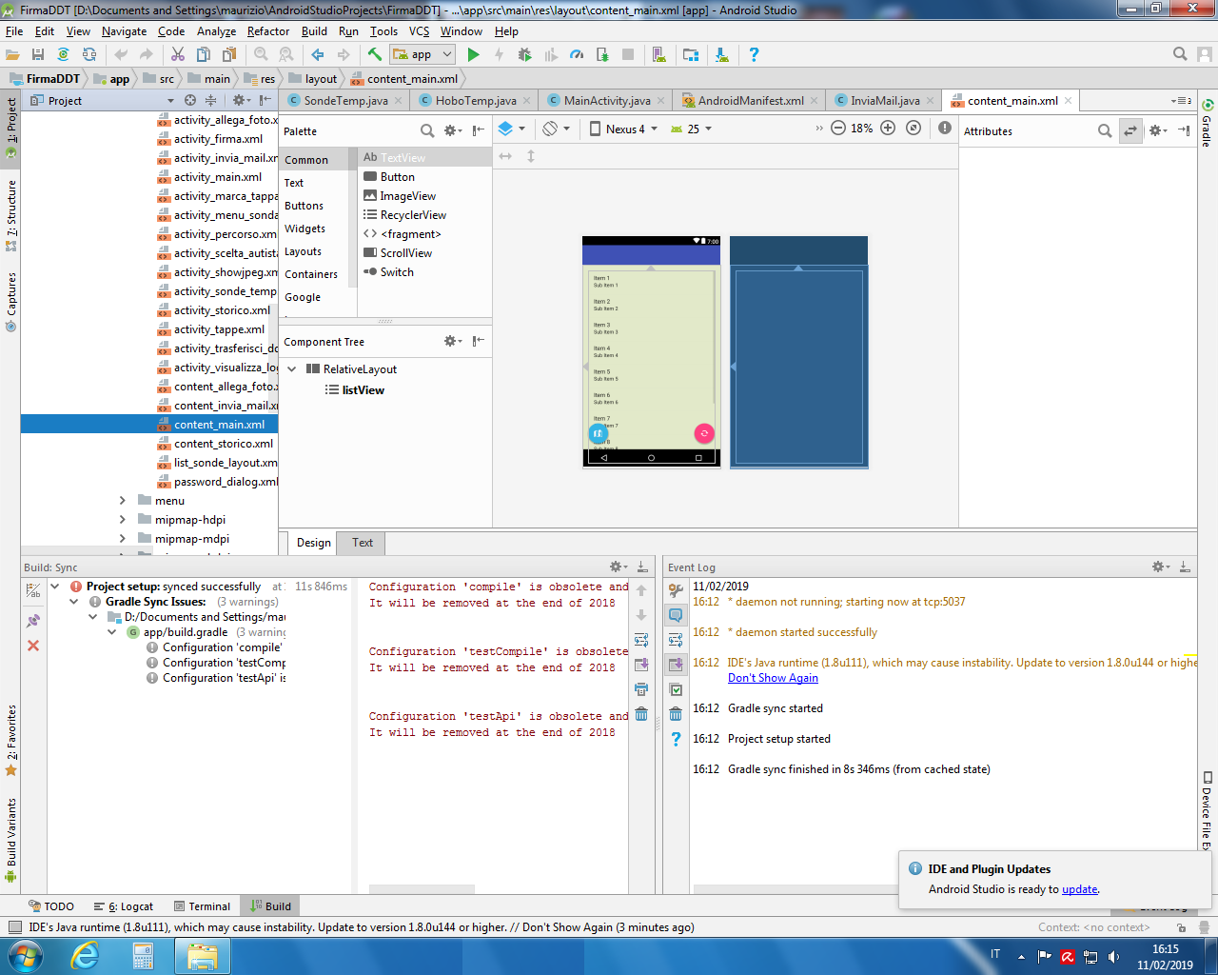Close the SondeTemp.java tab

point(398,100)
